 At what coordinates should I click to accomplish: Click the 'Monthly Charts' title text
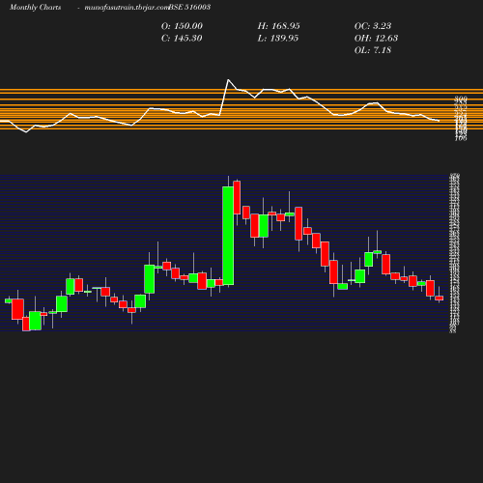35,8
